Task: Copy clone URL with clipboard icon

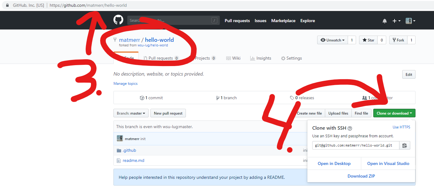Action: 405,145
